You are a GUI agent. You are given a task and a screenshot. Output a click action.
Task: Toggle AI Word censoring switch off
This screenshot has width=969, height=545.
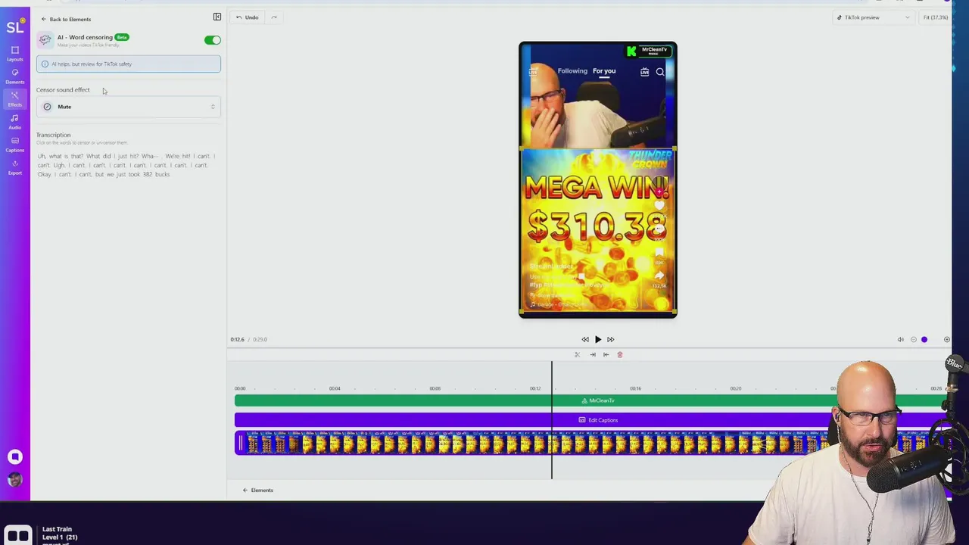[212, 40]
